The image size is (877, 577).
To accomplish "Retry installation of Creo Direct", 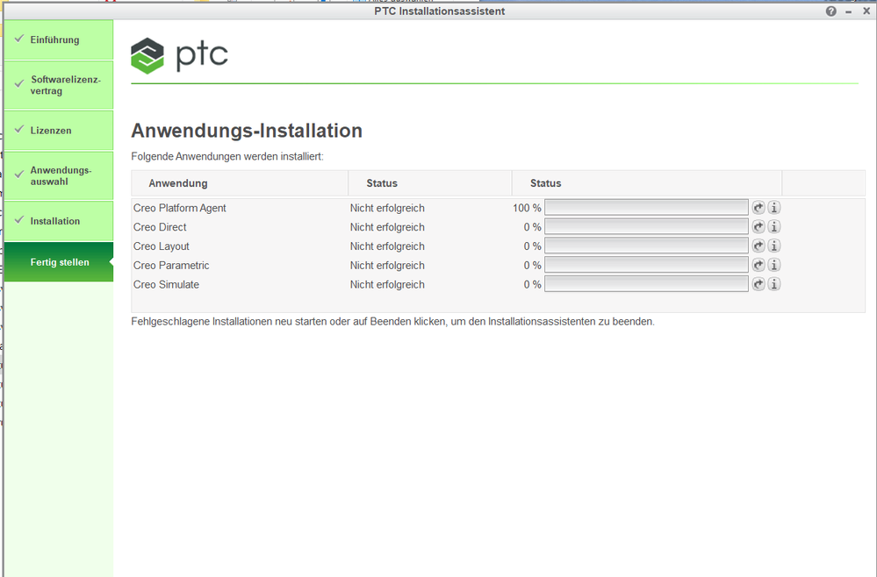I will (758, 227).
